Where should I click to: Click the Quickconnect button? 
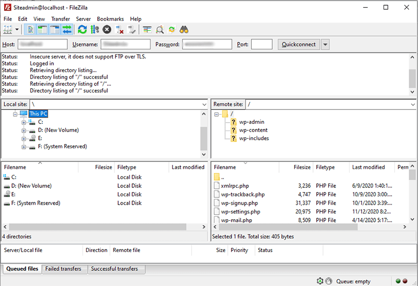point(298,44)
